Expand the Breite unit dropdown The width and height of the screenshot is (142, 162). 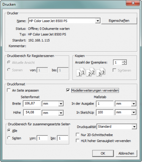(61, 104)
